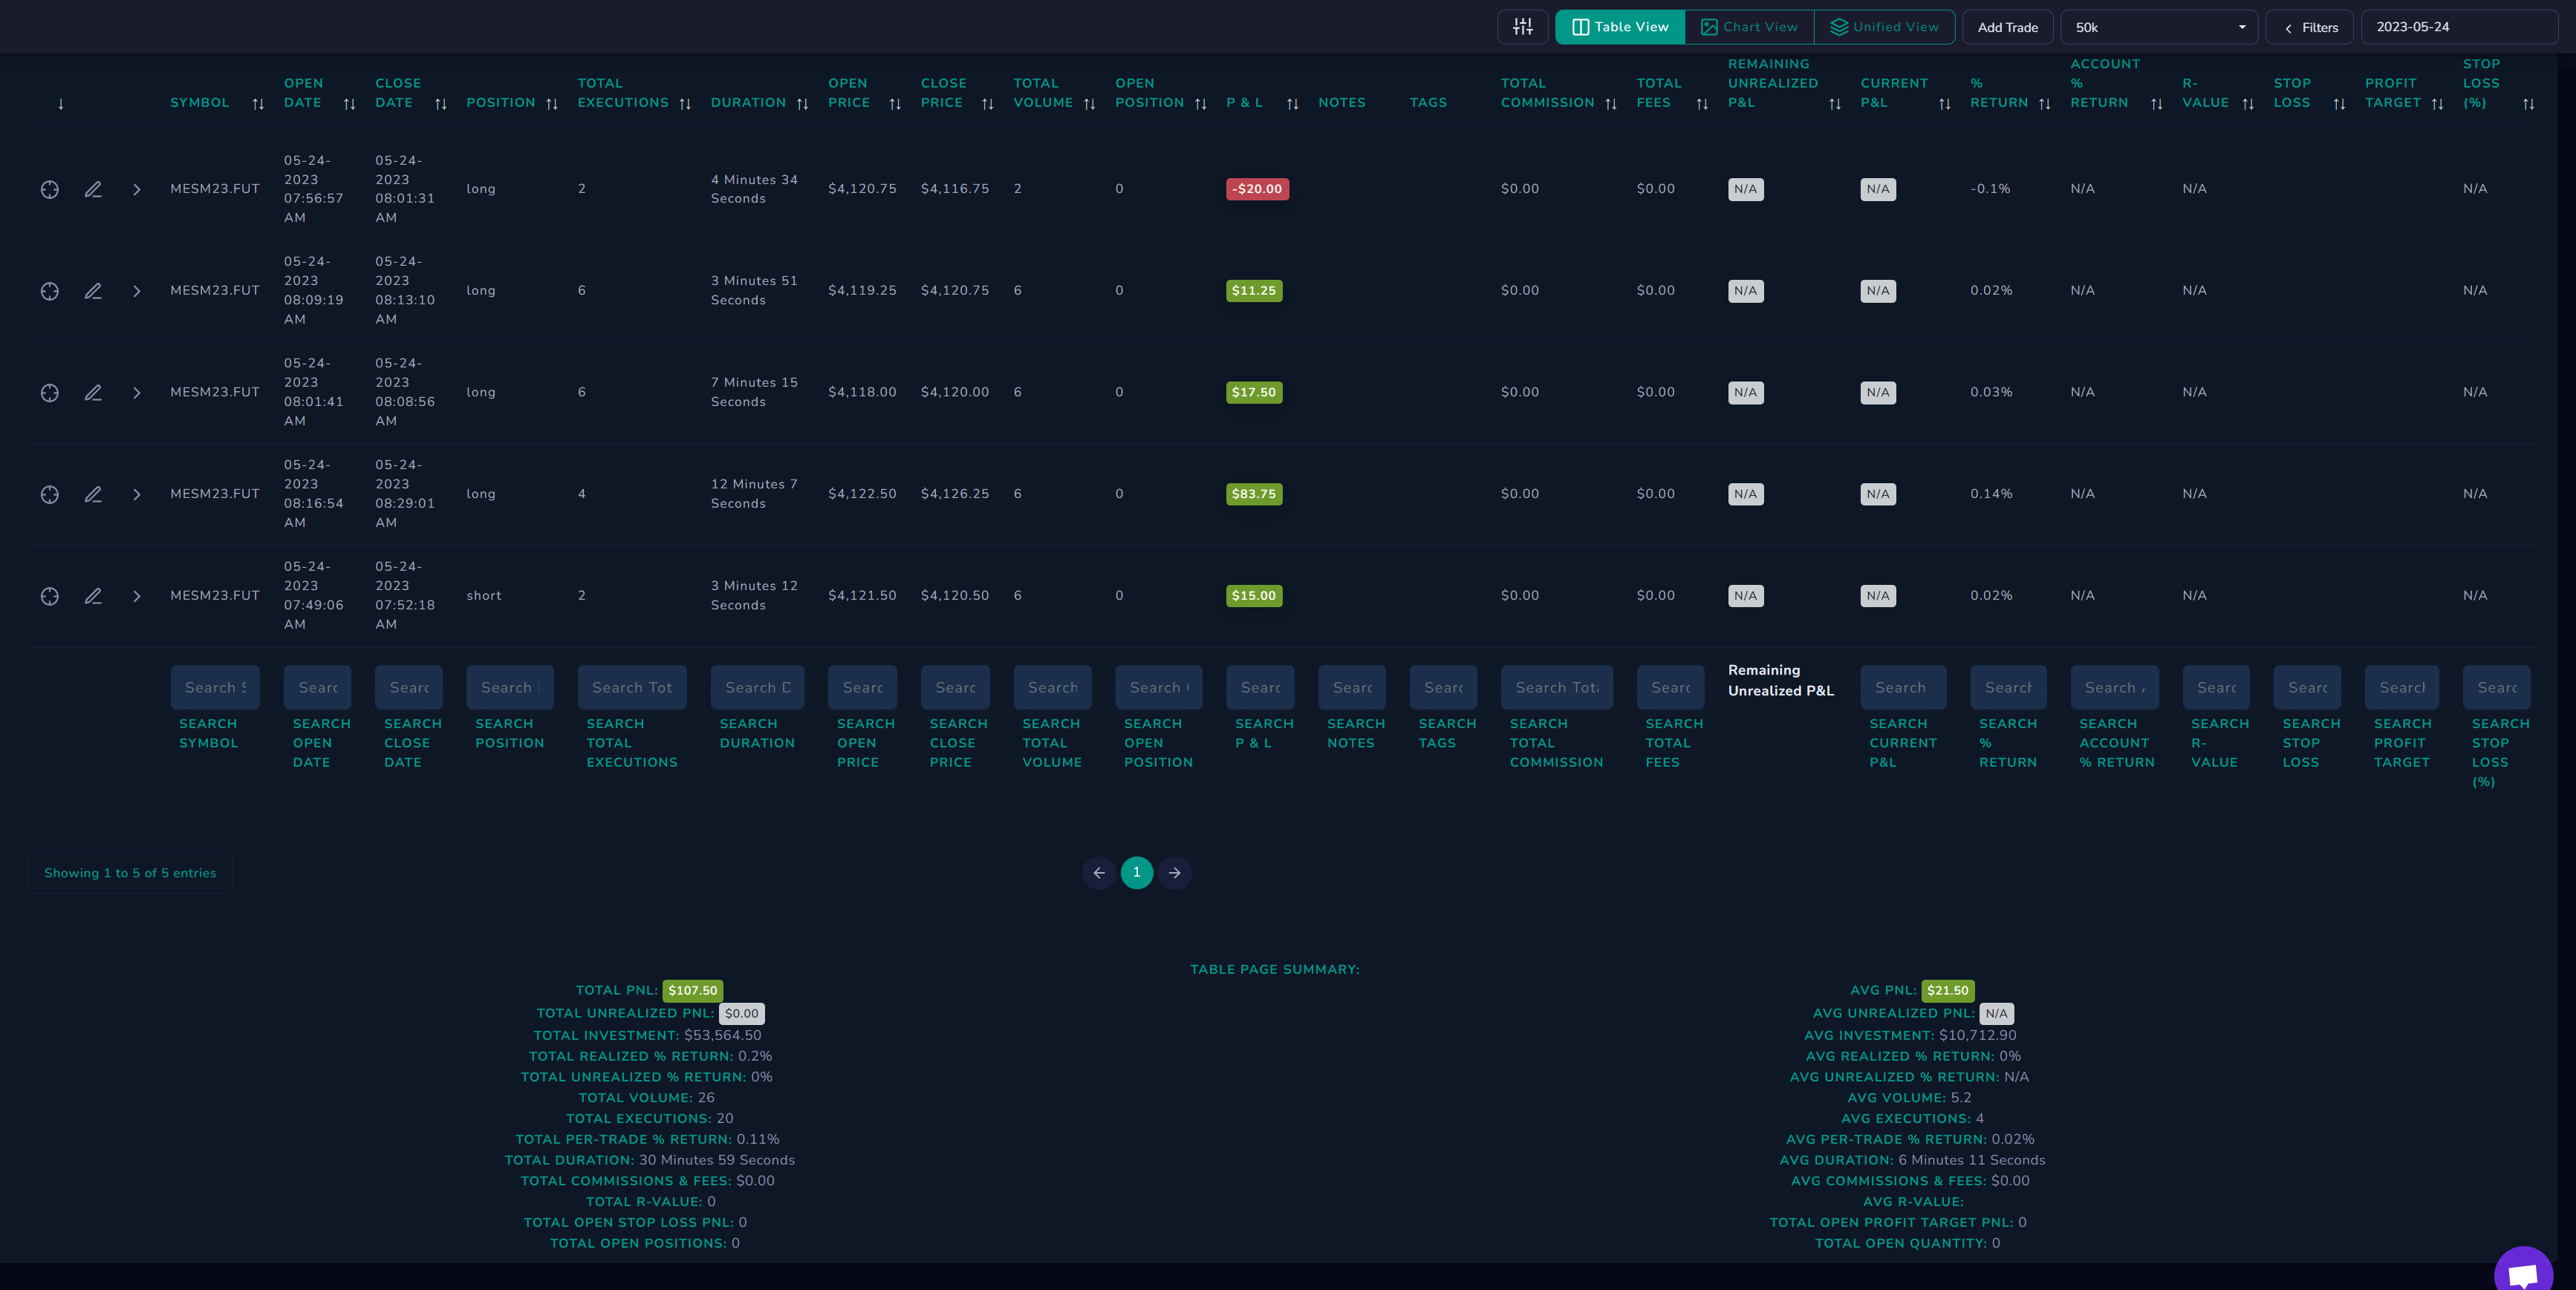Click the Search Notes input field
Image resolution: width=2576 pixels, height=1290 pixels.
click(x=1352, y=687)
